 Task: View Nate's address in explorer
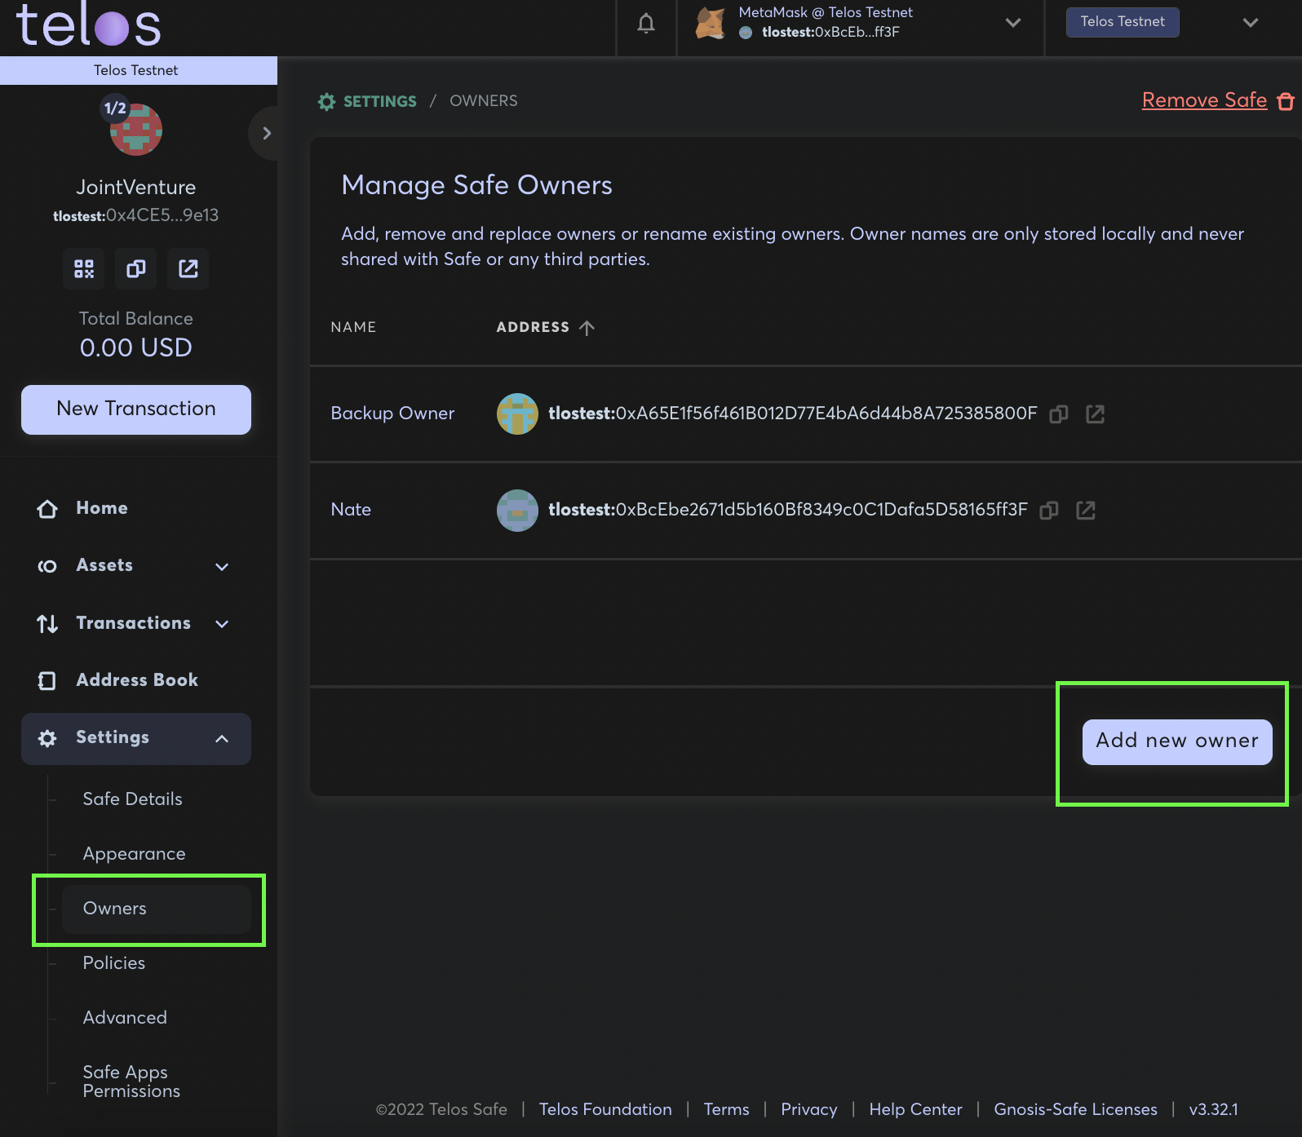click(x=1085, y=511)
